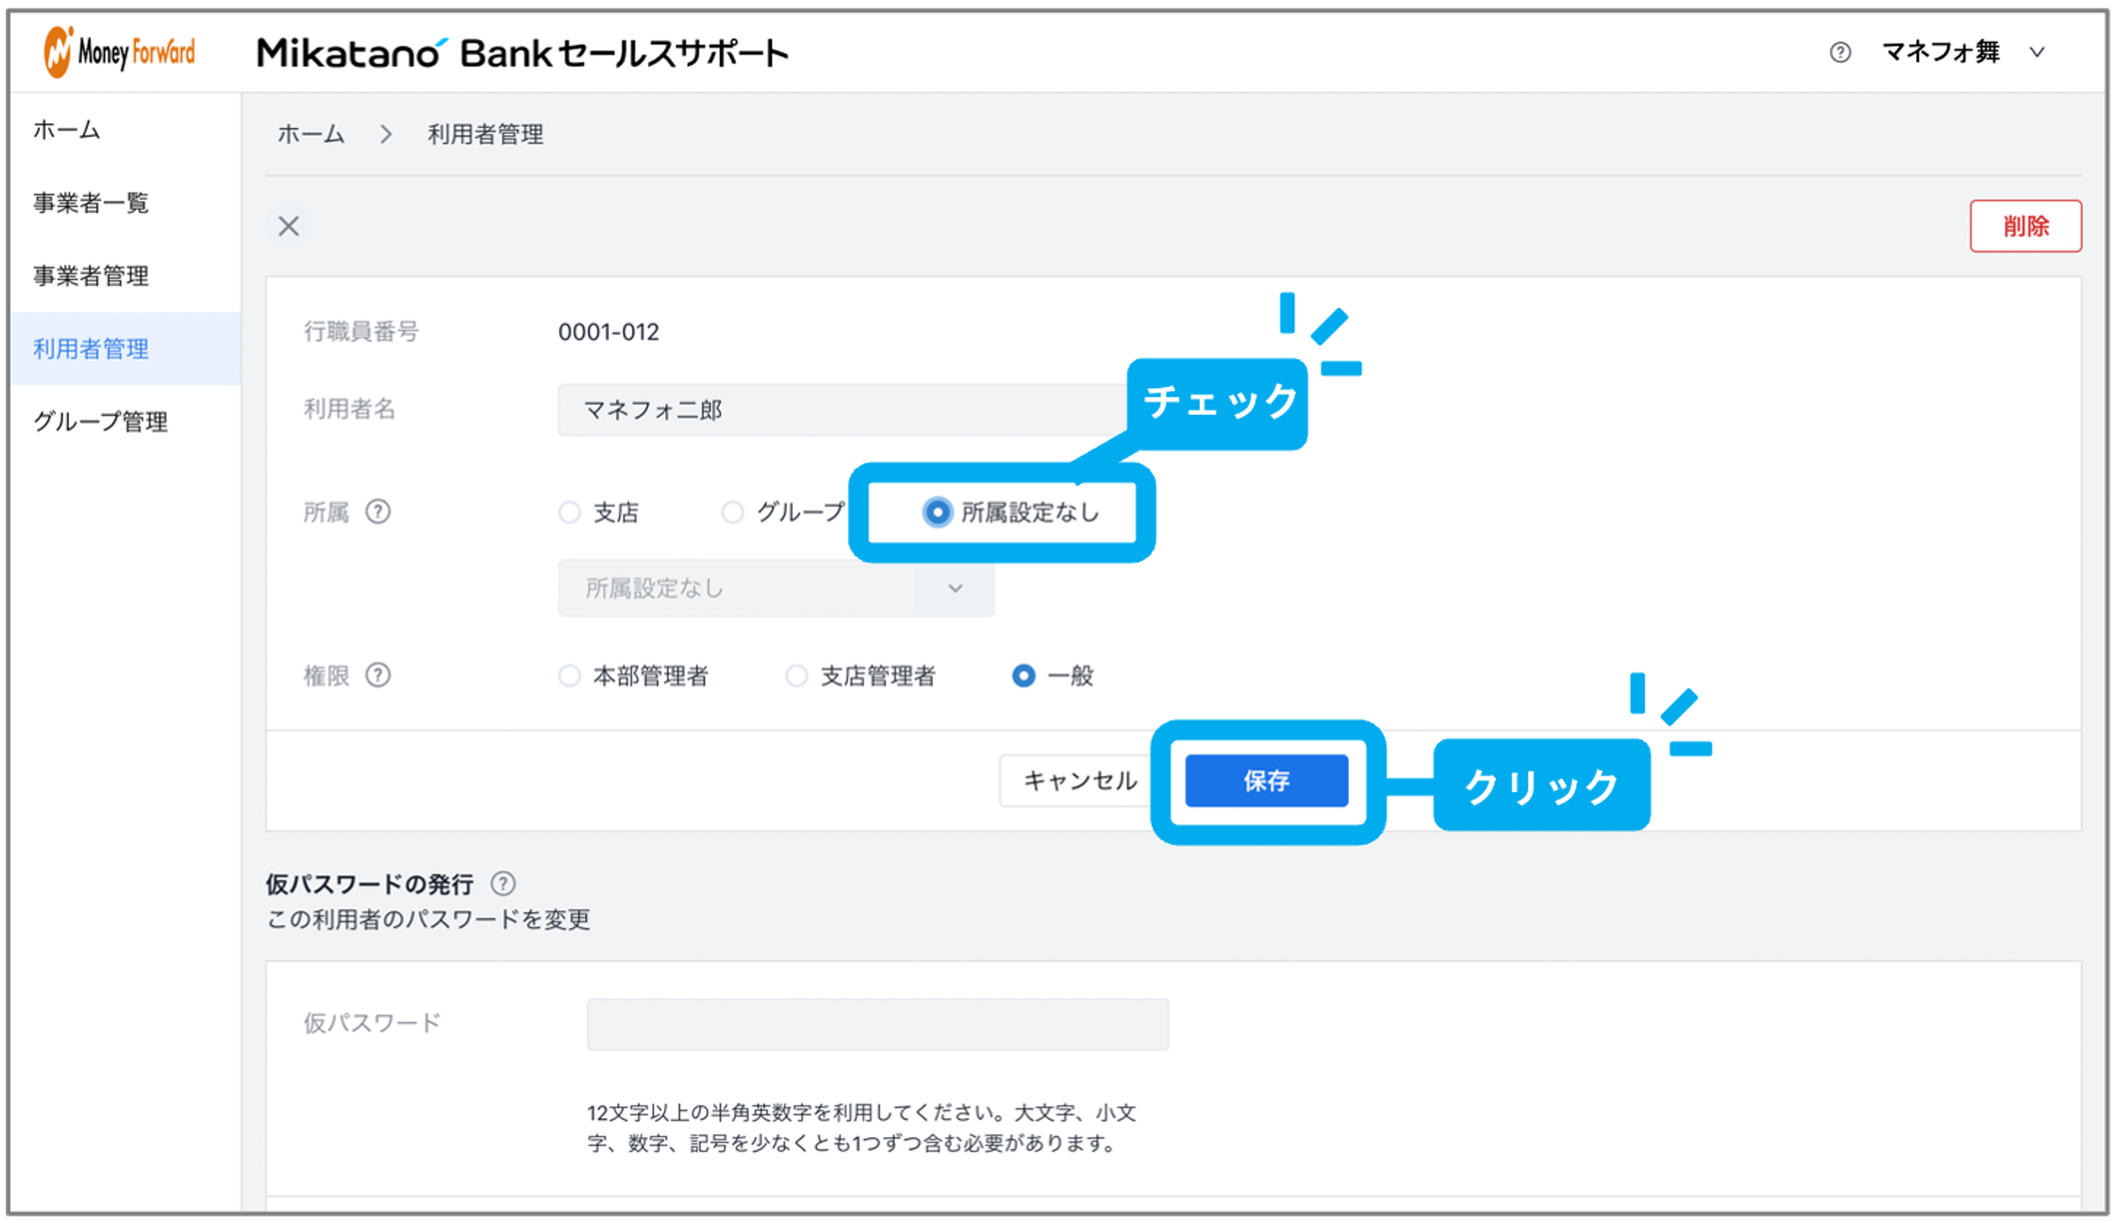Click the 利用者管理 breadcrumb item
The width and height of the screenshot is (2117, 1223).
486,135
